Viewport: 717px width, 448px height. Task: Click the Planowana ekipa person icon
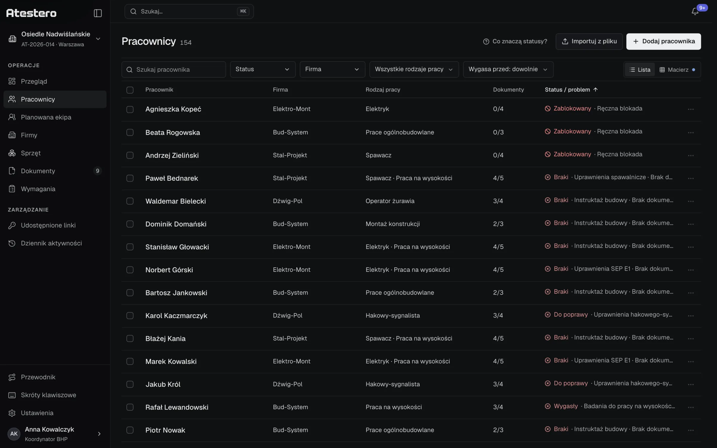click(x=12, y=117)
